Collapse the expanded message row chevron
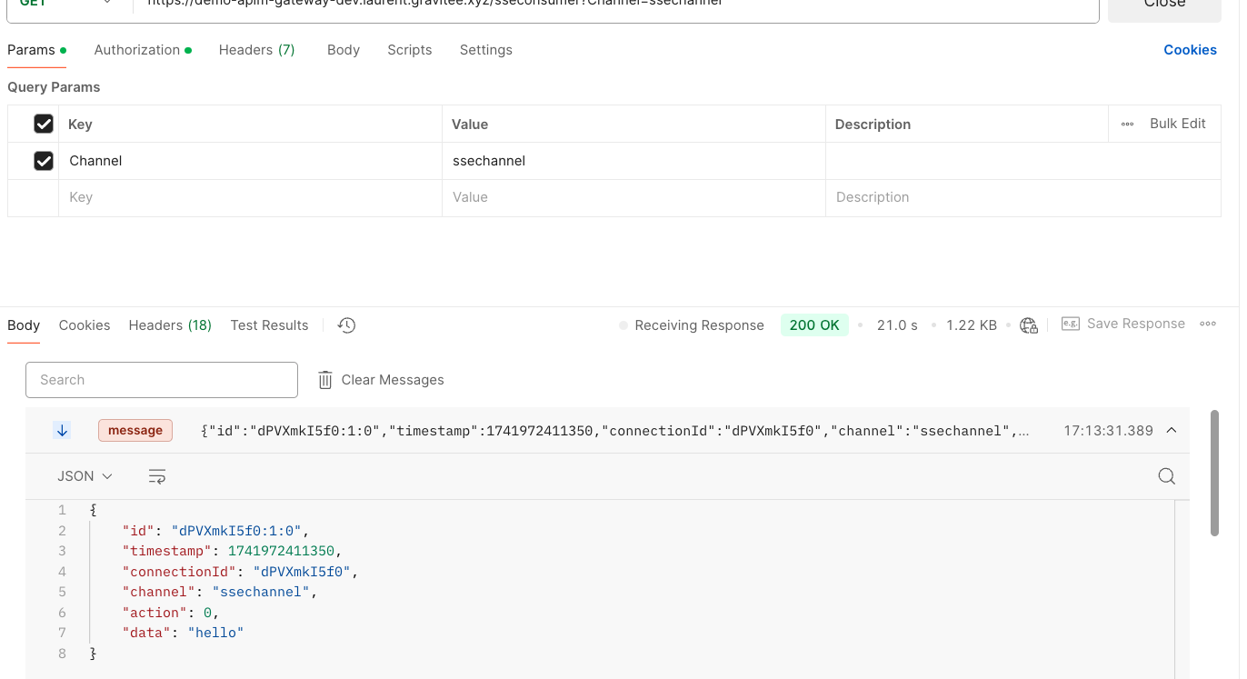 1172,431
